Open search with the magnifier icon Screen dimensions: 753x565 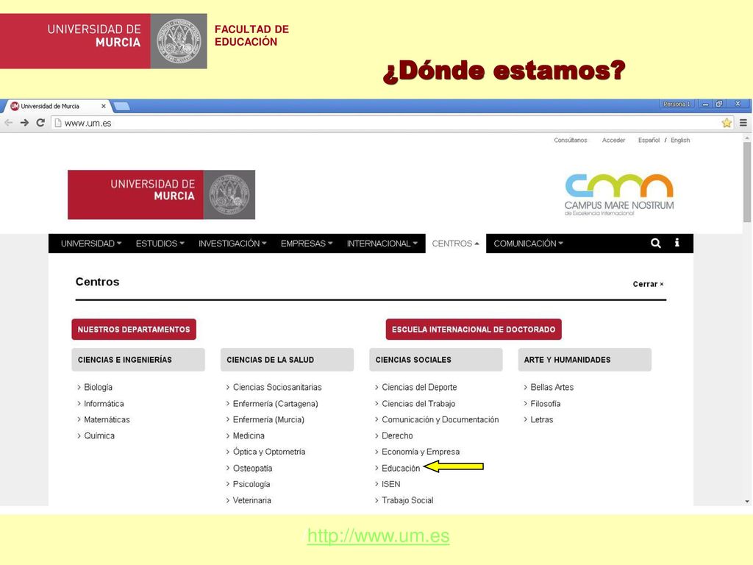tap(655, 243)
